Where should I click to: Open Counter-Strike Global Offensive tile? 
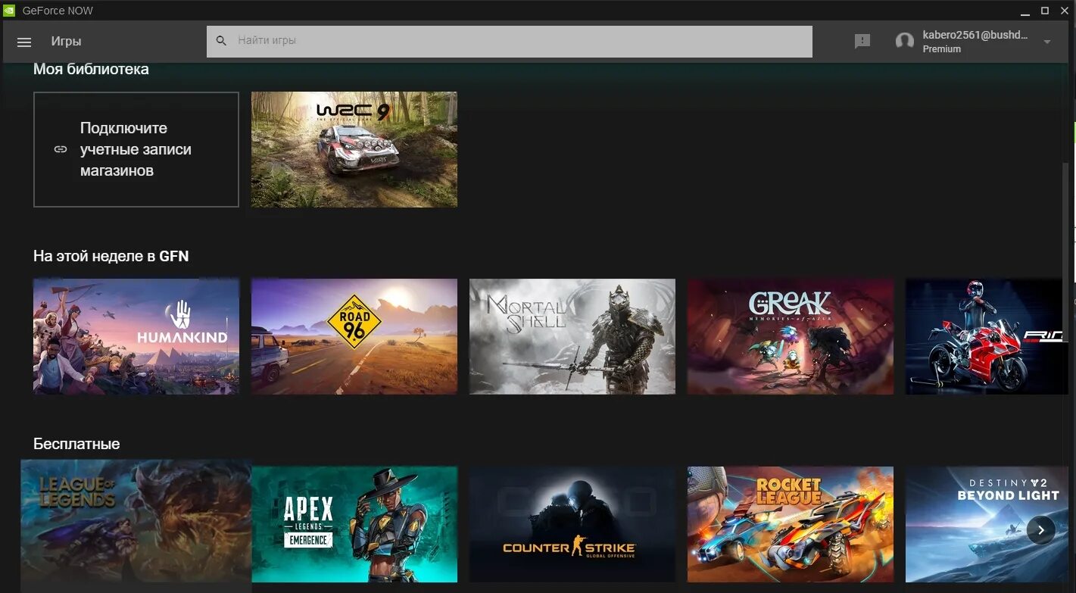(572, 524)
